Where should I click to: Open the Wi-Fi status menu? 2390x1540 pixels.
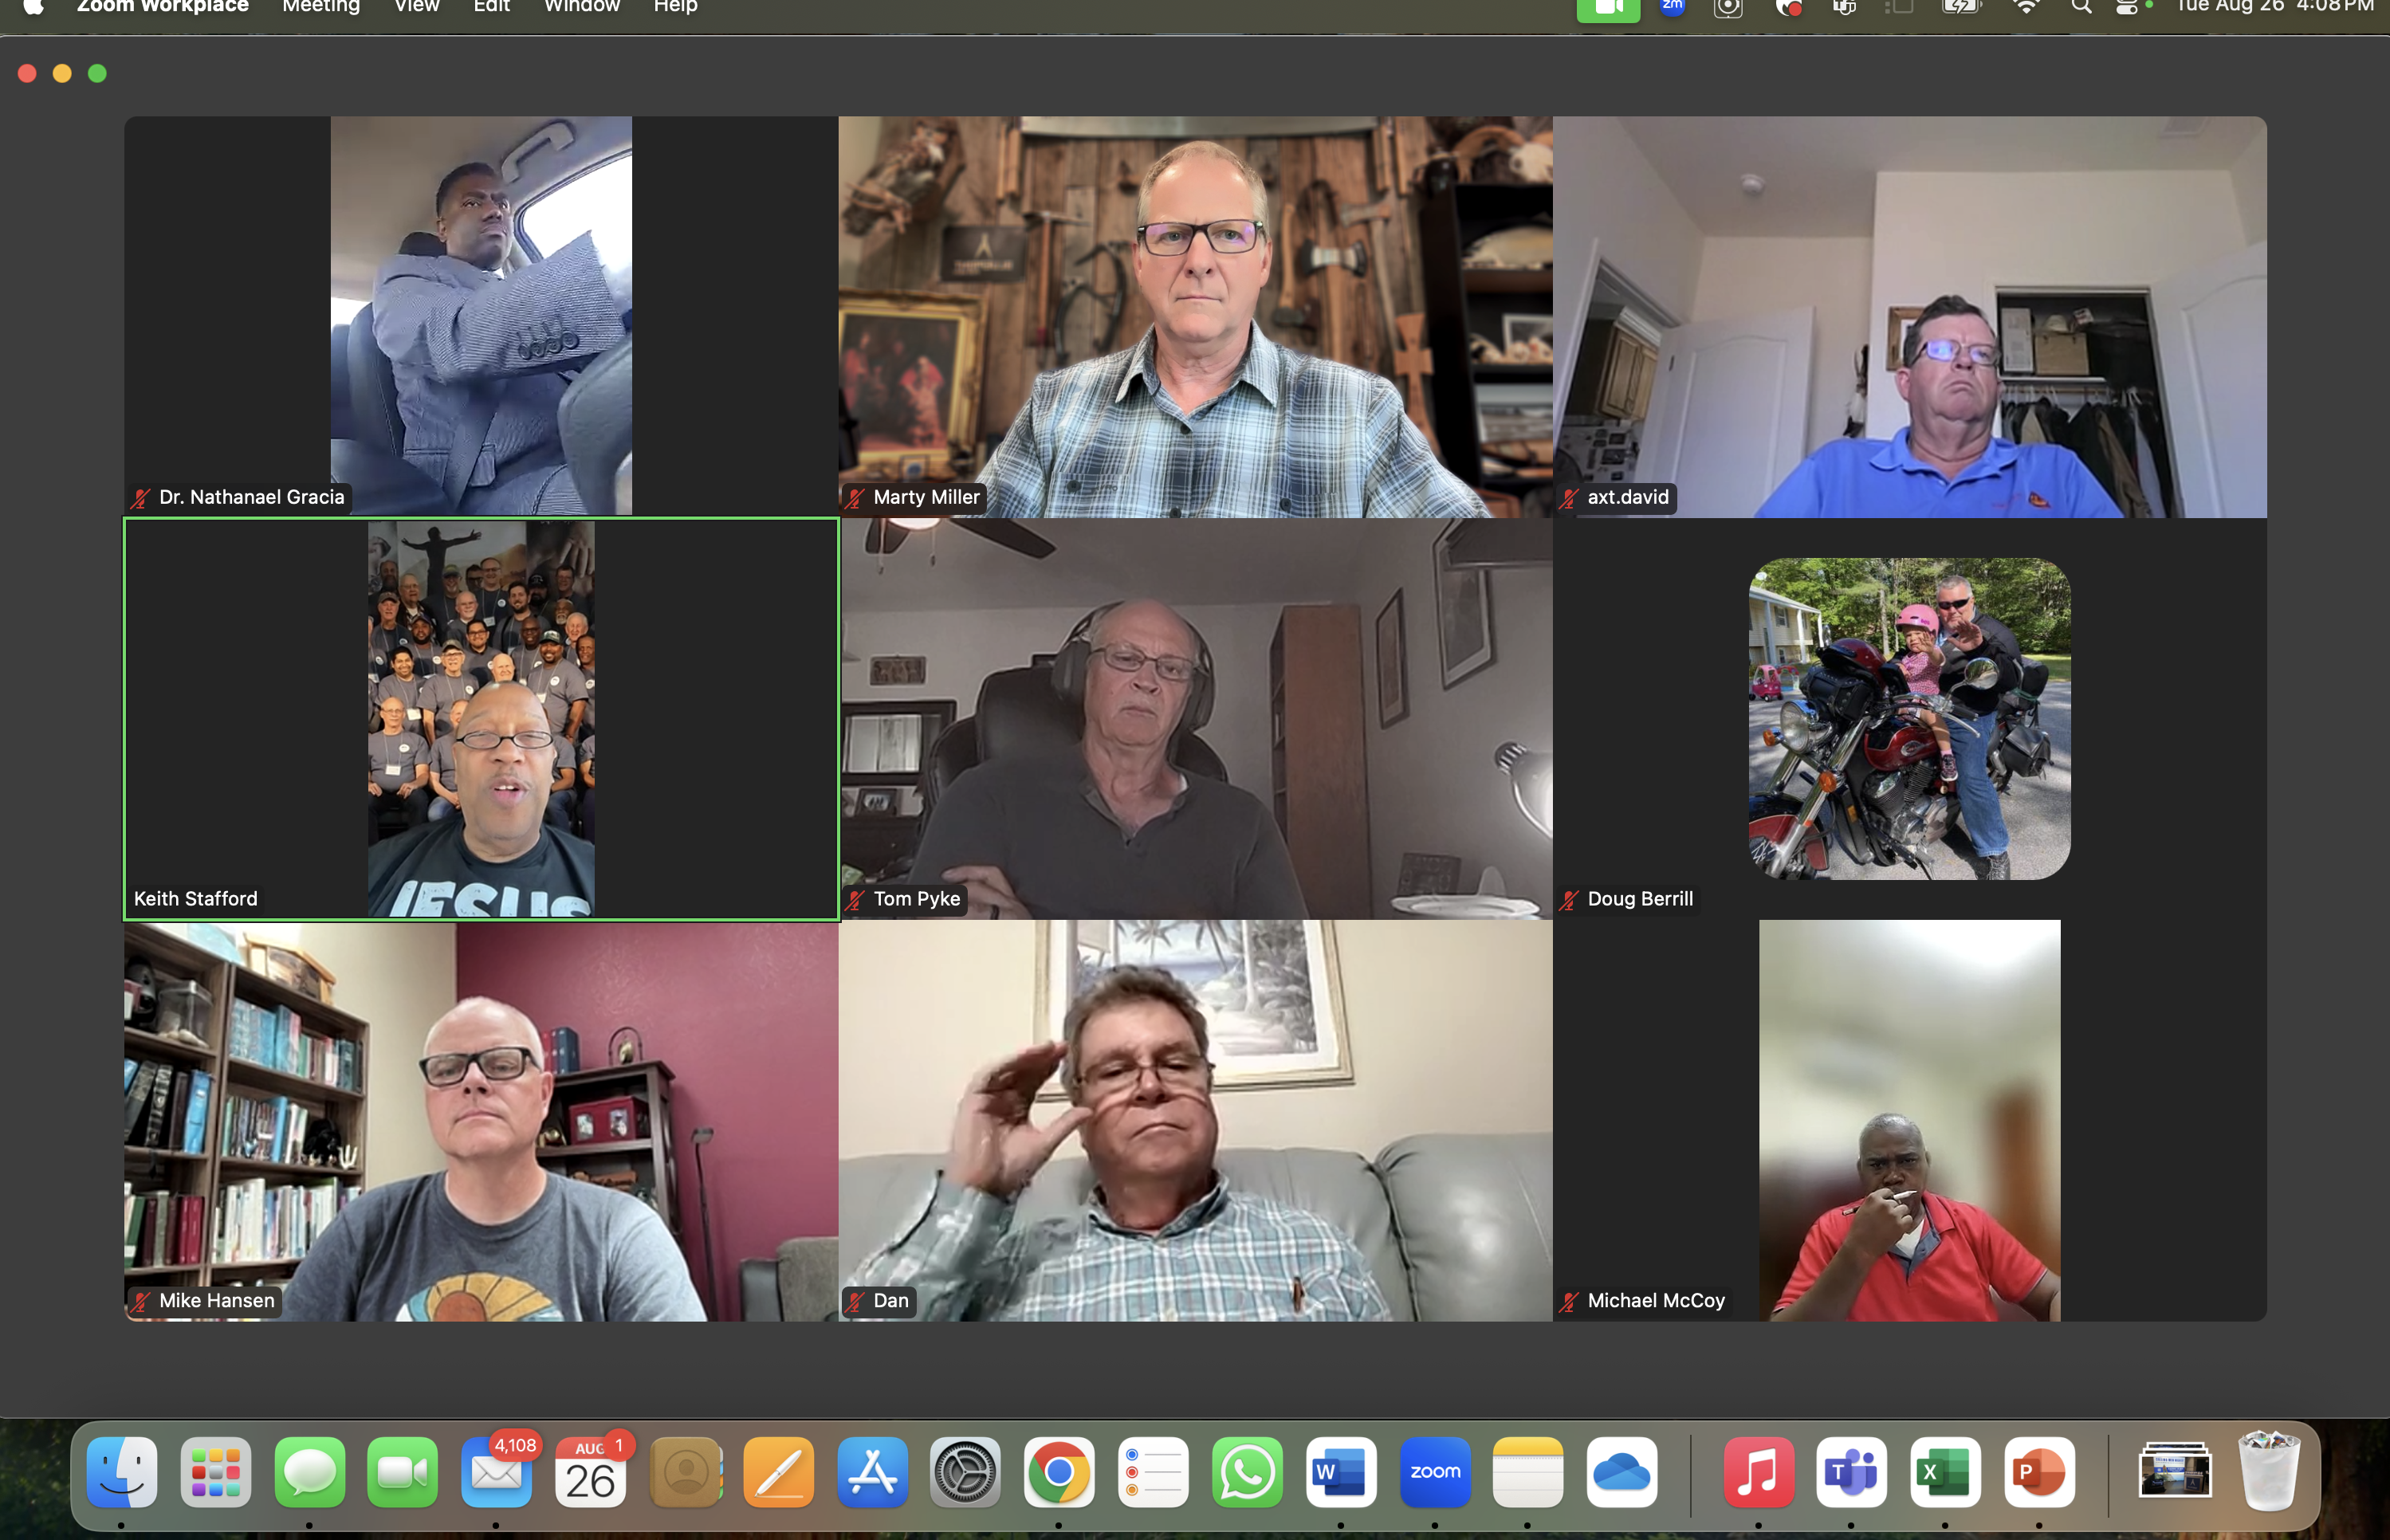[x=2026, y=7]
